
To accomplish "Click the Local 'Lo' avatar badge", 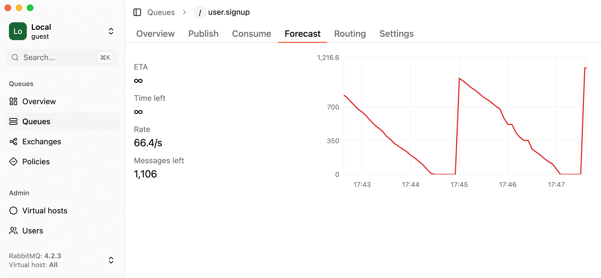I will pos(18,31).
